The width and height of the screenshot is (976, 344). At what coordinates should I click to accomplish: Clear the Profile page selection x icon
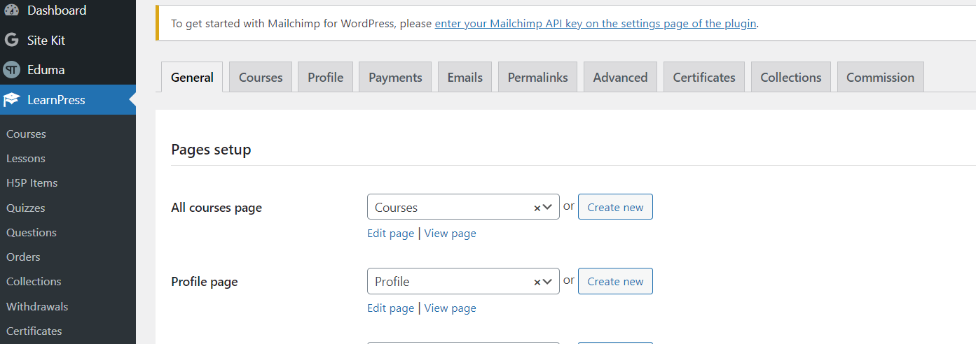537,282
